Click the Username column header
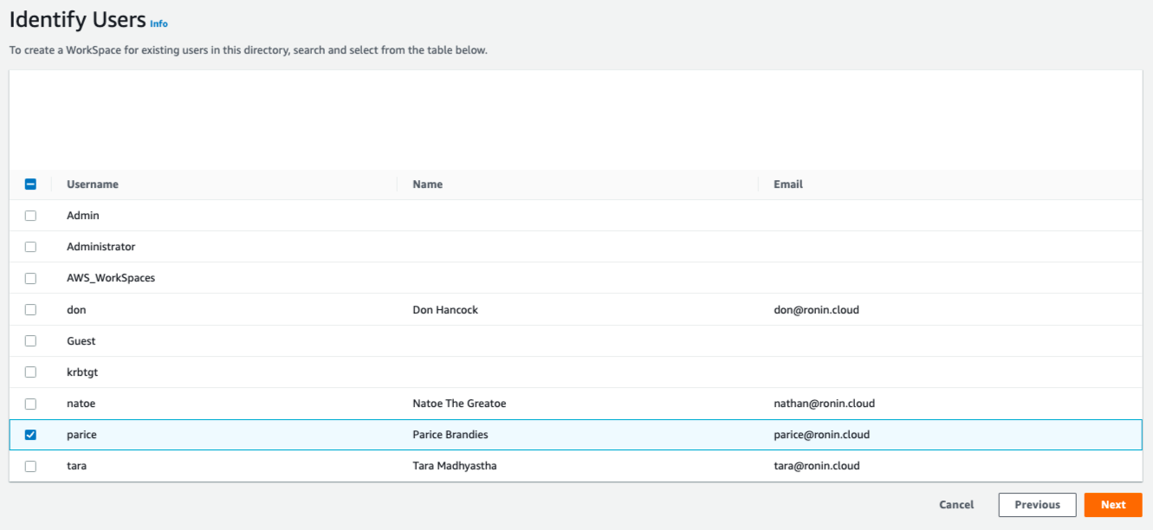 click(x=93, y=184)
